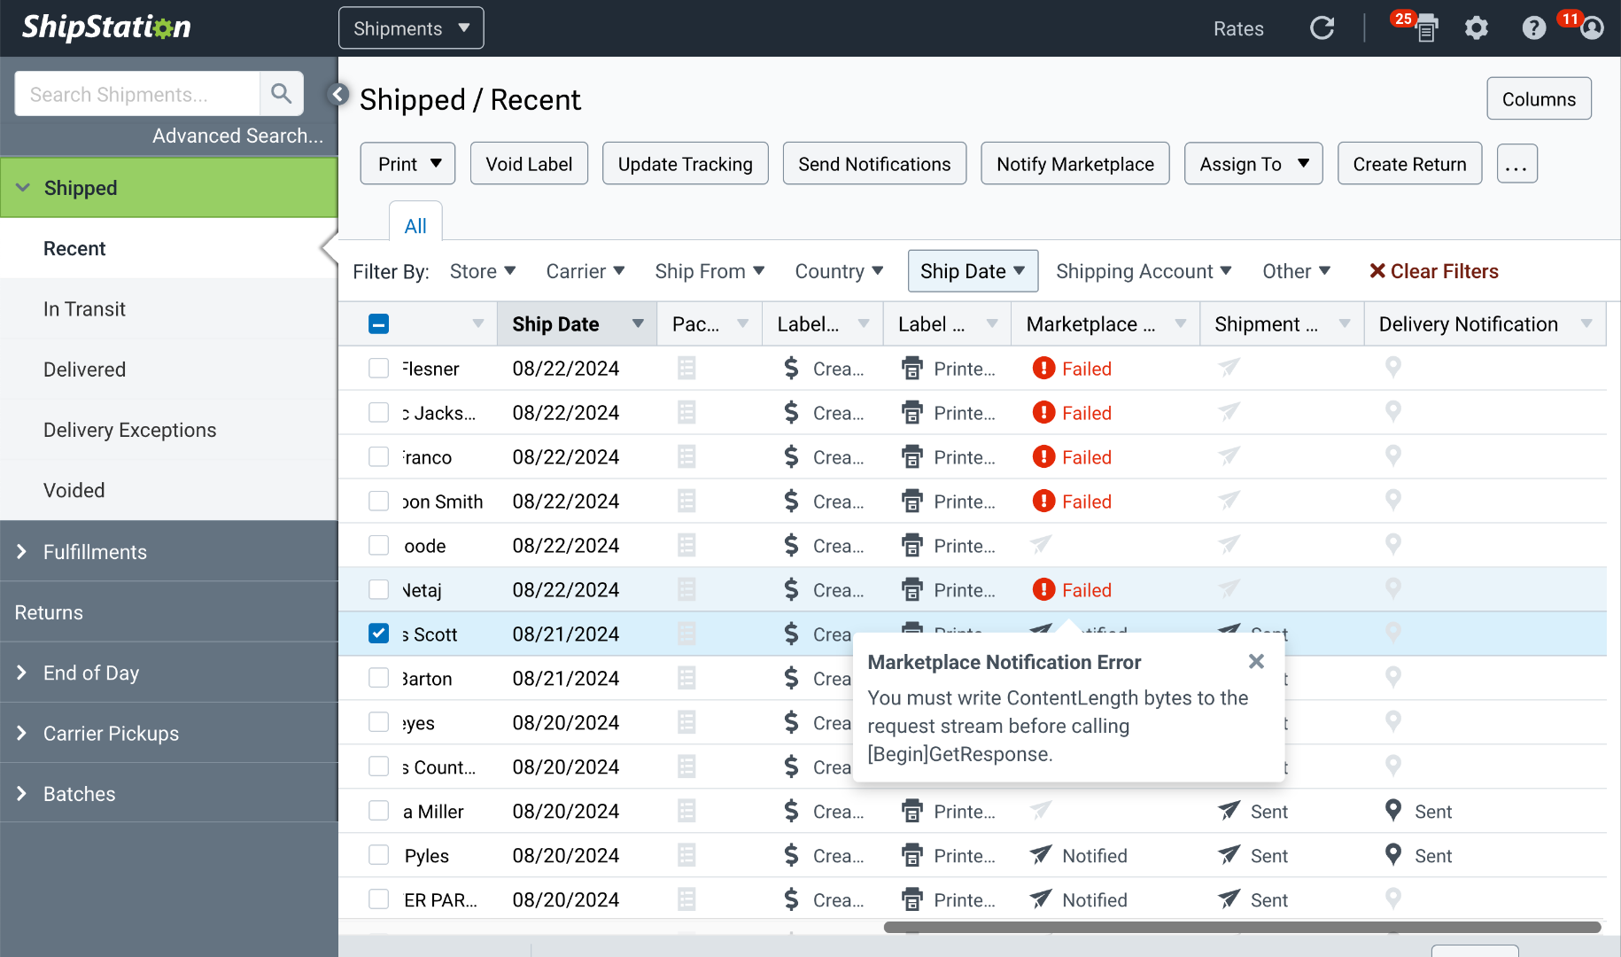Click the Void Label button
The image size is (1621, 957).
tap(529, 164)
